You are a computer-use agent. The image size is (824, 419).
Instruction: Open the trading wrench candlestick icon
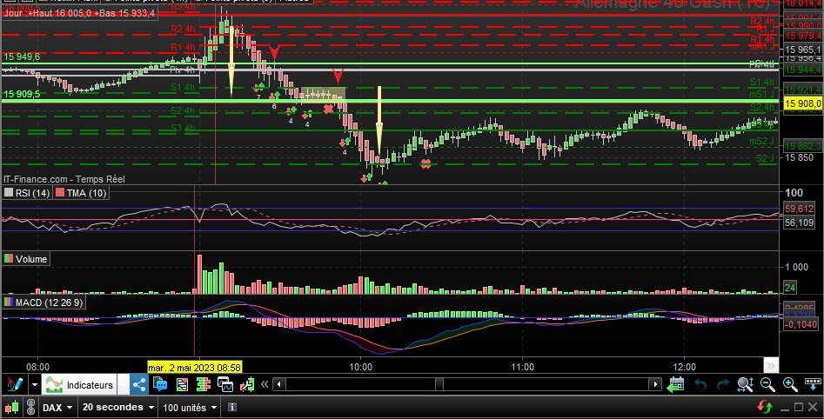[247, 385]
